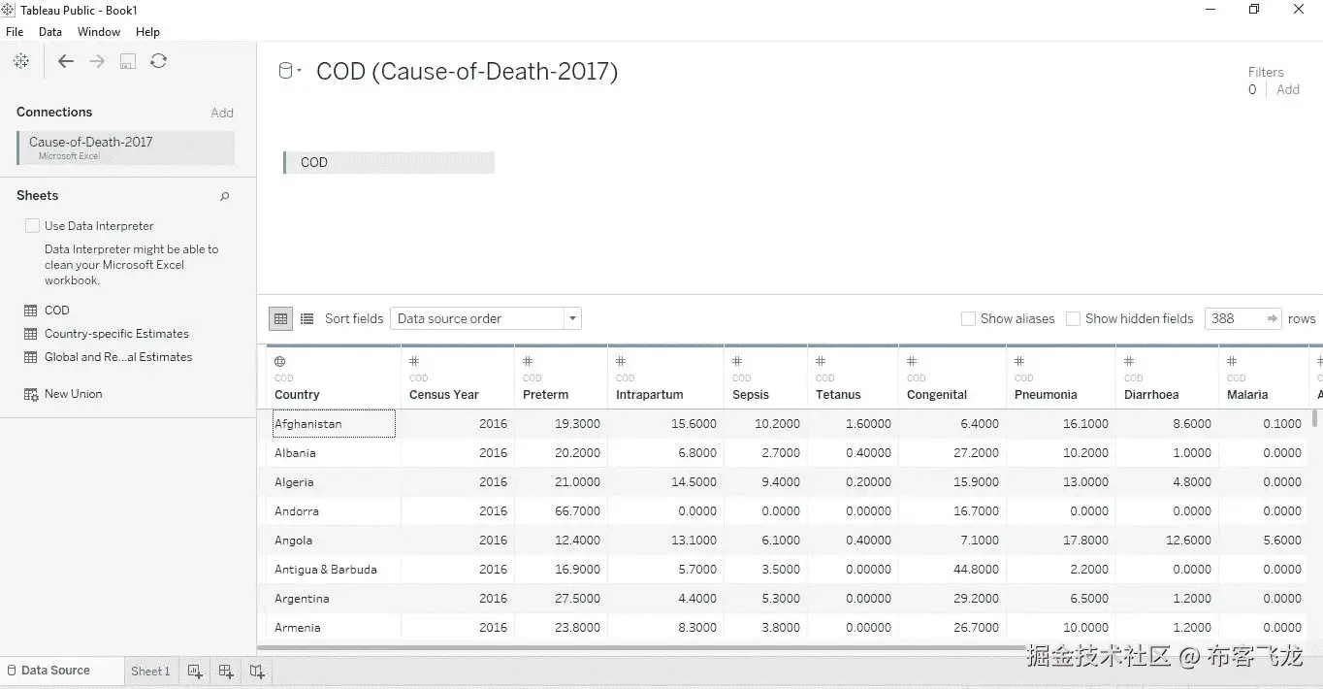Click the Add filters link
Viewport: 1323px width, 689px height.
coord(1288,89)
